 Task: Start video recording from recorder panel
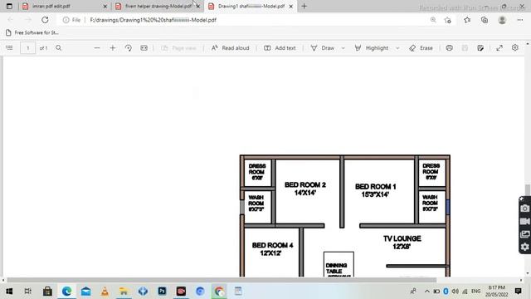coord(524,222)
